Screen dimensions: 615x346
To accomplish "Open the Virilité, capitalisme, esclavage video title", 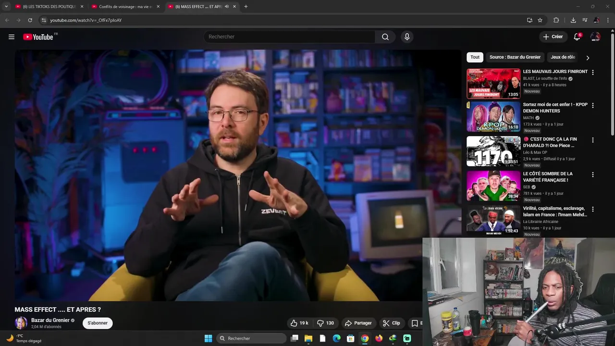I will pos(555,211).
